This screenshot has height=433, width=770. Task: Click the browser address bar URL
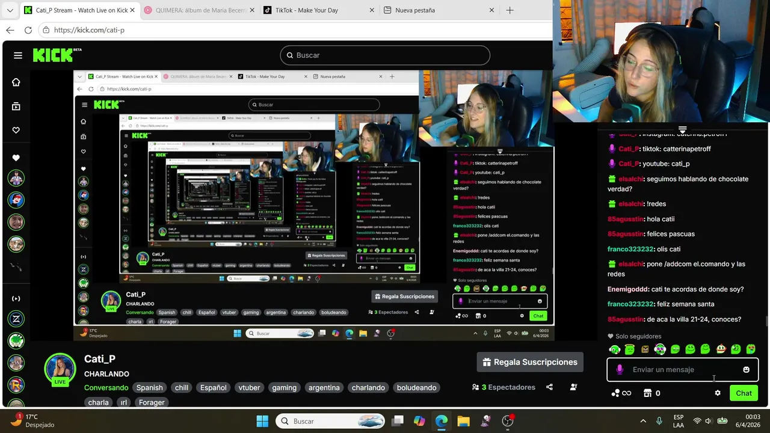[89, 30]
